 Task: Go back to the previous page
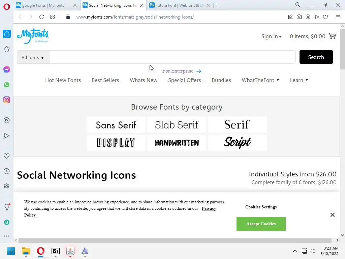pos(20,17)
